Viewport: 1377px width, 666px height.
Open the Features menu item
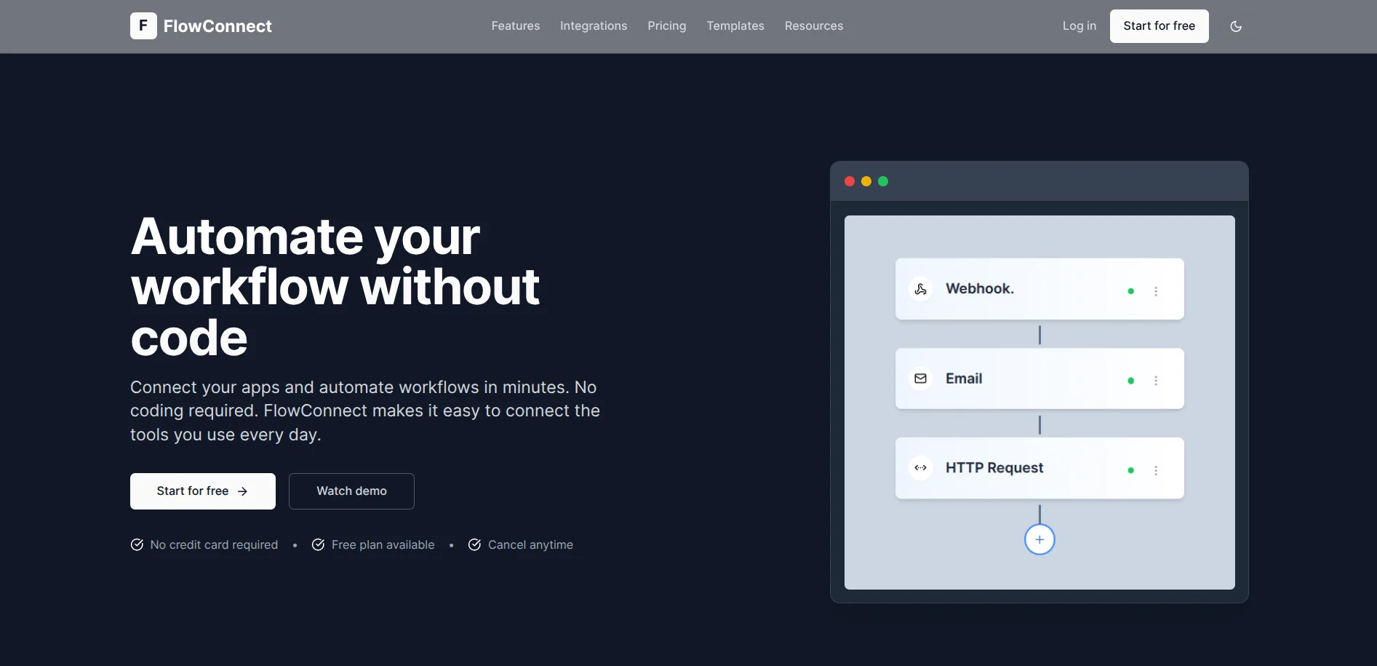(515, 26)
